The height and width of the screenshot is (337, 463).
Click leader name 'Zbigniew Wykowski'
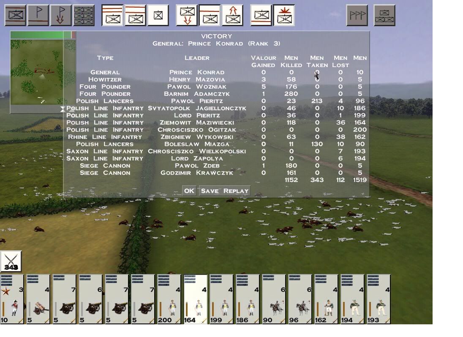tap(197, 137)
